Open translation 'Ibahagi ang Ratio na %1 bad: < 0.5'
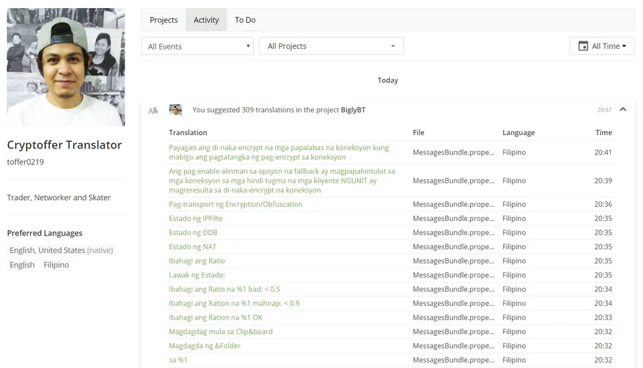 click(x=224, y=289)
